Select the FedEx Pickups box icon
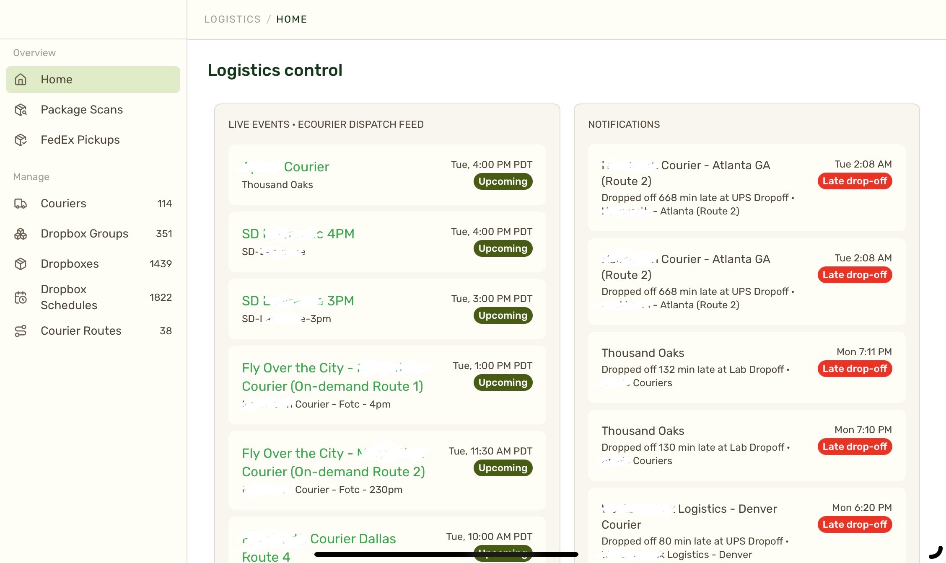The width and height of the screenshot is (946, 563). tap(21, 140)
